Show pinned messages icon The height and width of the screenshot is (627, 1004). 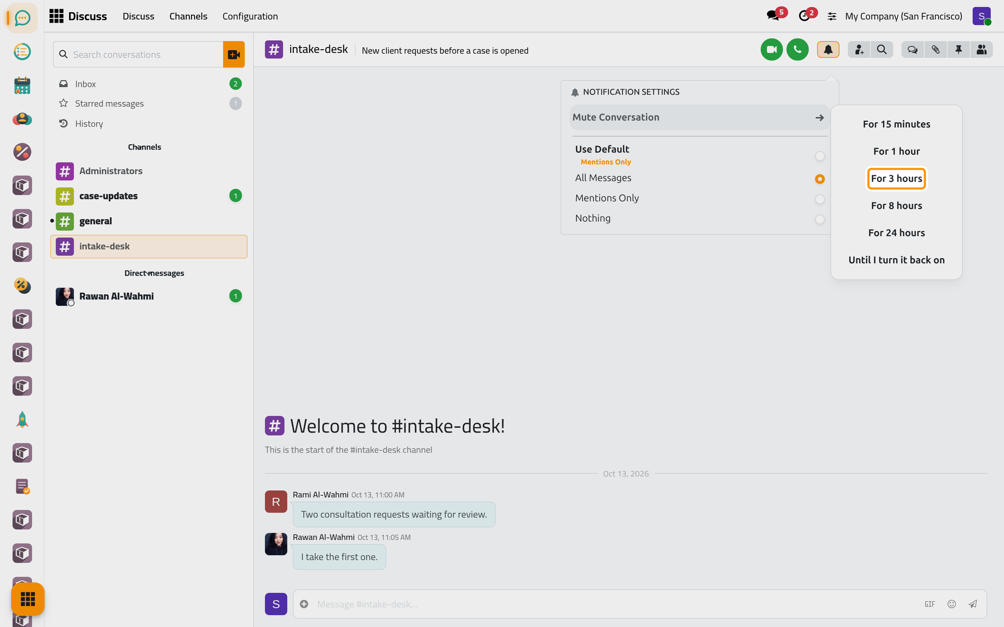click(959, 50)
